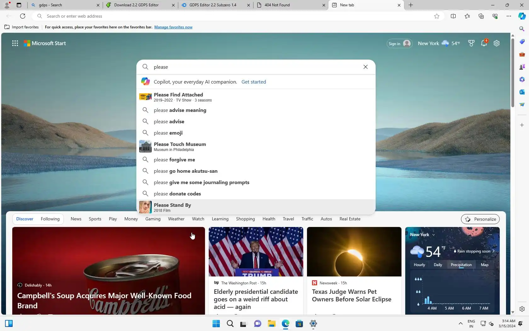Select the Following feed tab

(50, 219)
